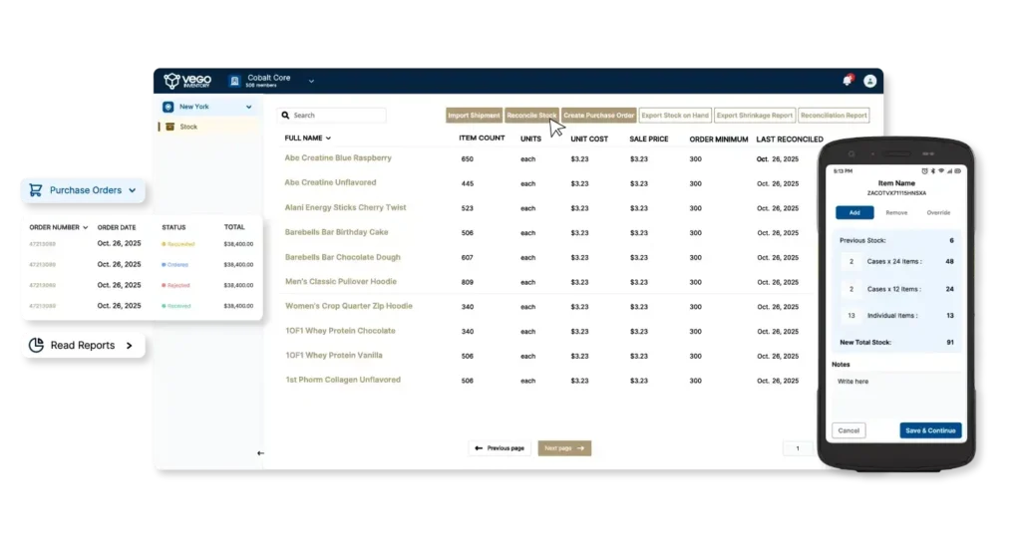The image size is (1021, 553).
Task: Open Read Reports arrow chevron
Action: [x=129, y=346]
